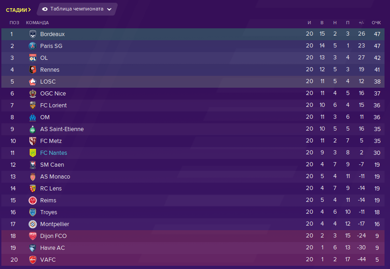
Task: Open the FC Nantes team link
Action: click(53, 153)
